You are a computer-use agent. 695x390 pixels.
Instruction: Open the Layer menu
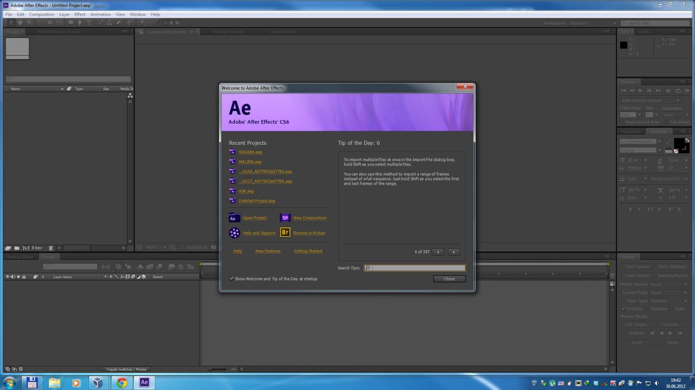[x=64, y=14]
